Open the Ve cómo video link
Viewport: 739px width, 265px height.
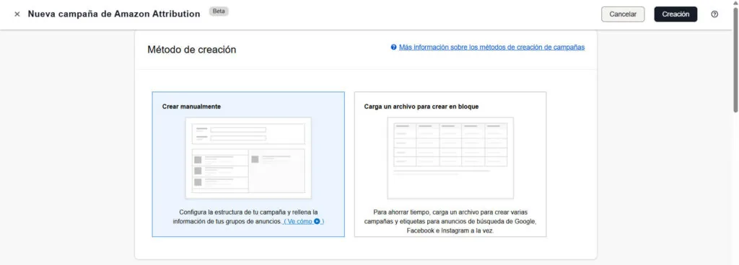pyautogui.click(x=304, y=221)
